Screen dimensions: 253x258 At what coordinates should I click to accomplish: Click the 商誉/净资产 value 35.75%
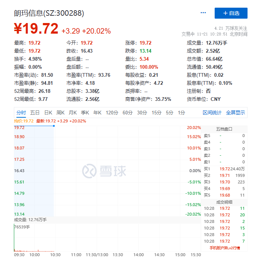pos(163,99)
